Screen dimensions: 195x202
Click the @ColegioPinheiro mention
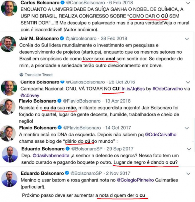click(x=135, y=180)
